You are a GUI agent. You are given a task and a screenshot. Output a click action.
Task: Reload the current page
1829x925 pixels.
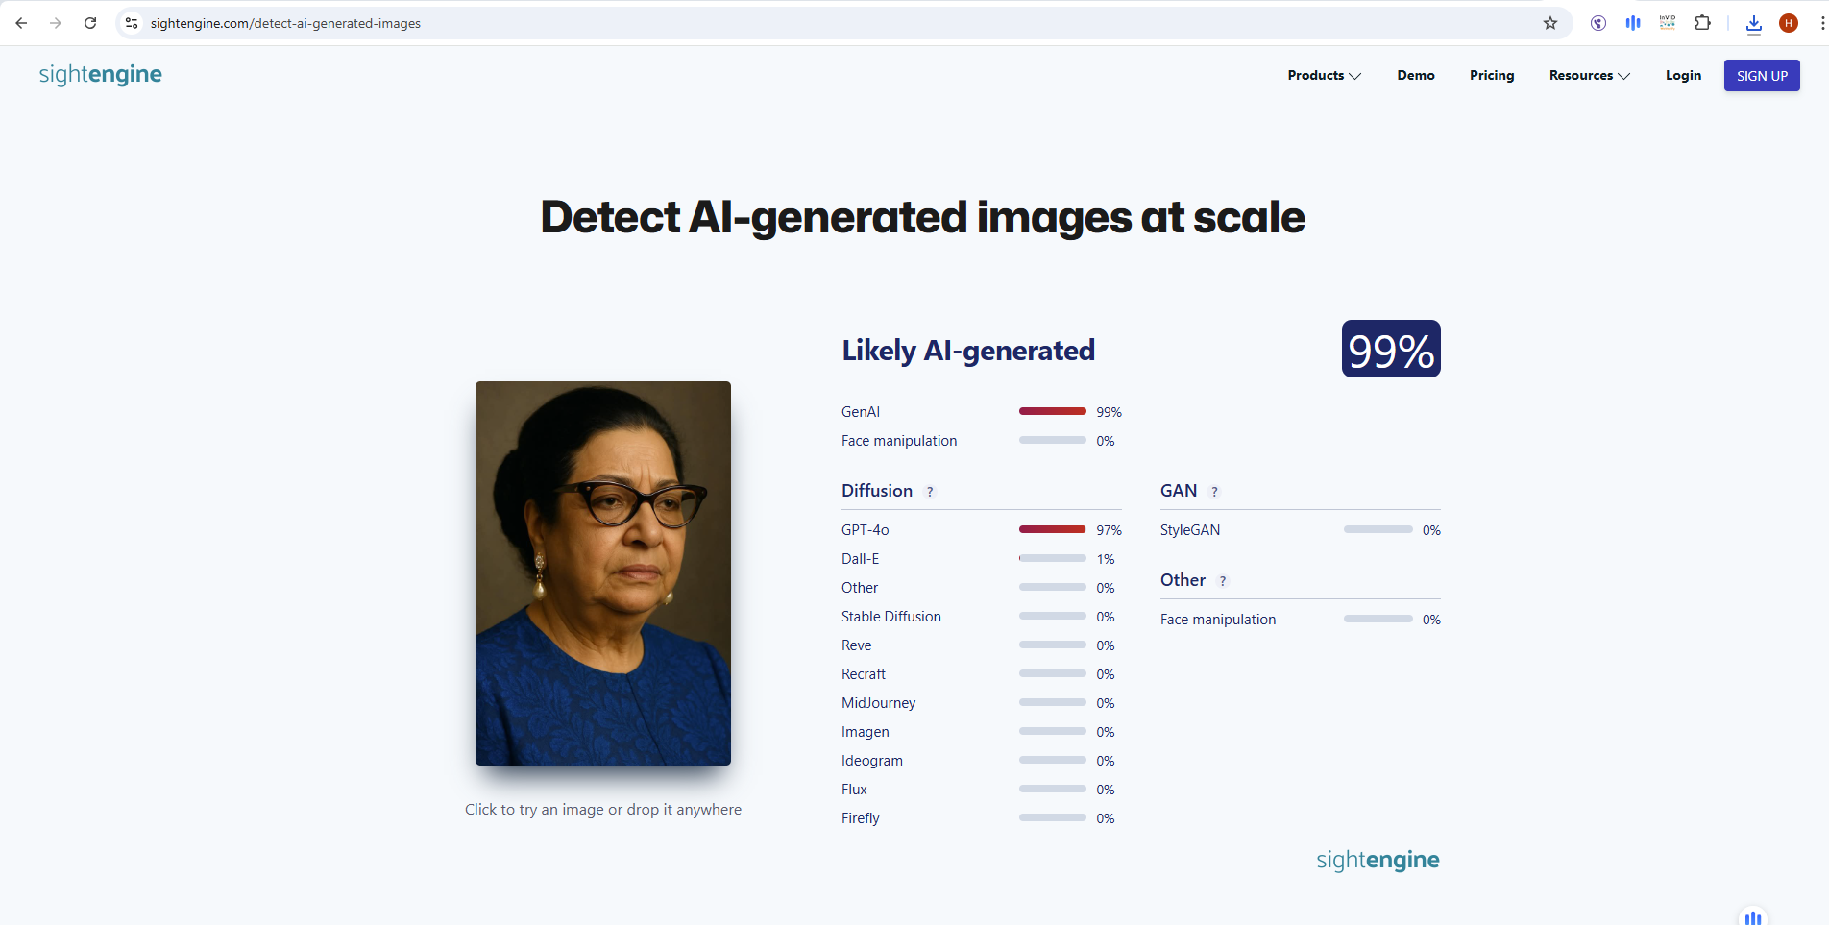(x=90, y=22)
